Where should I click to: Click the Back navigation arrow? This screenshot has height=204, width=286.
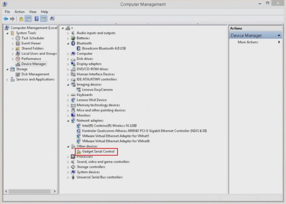6,19
